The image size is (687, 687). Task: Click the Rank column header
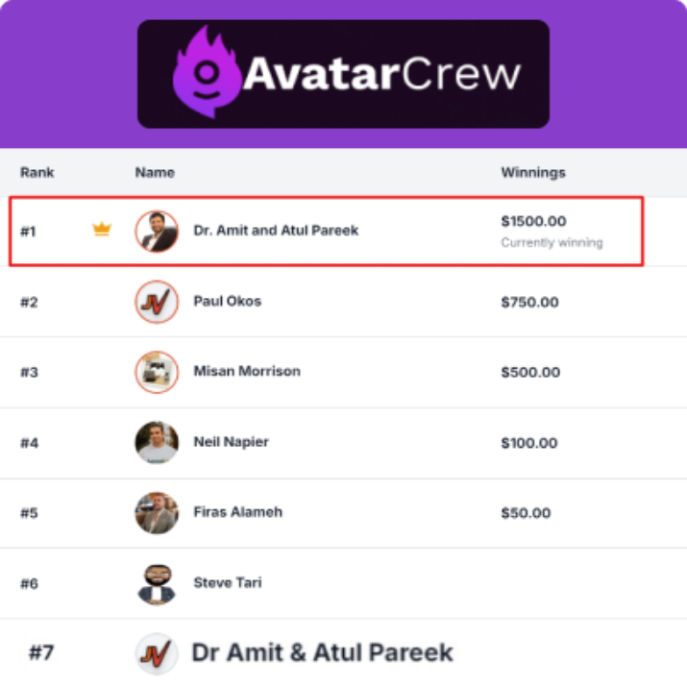(x=37, y=173)
